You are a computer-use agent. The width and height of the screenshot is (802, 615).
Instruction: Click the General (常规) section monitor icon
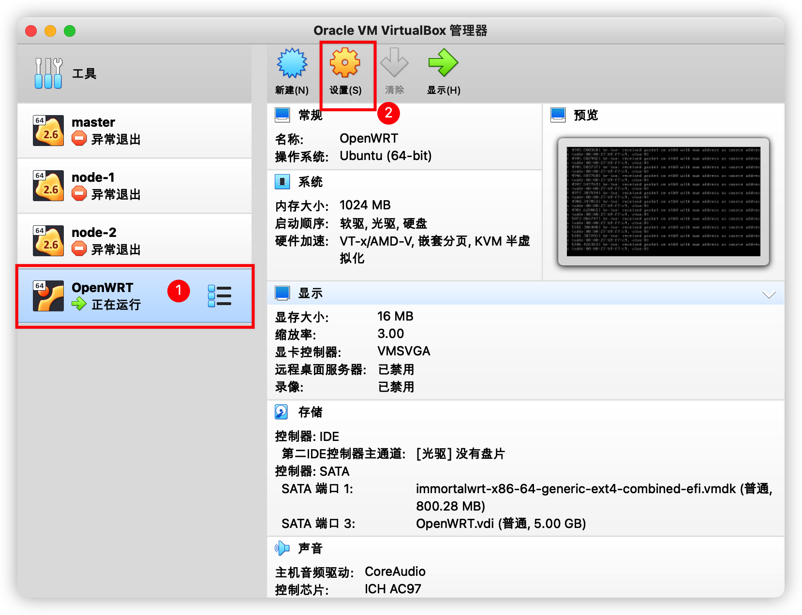[282, 115]
